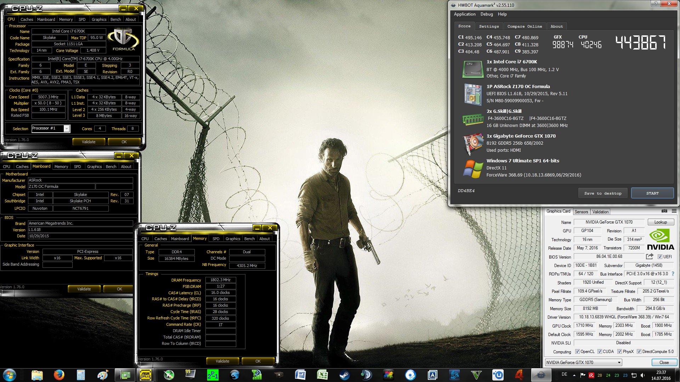Click DRAM Frequency value 1802.3 MHz
The height and width of the screenshot is (382, 680).
coord(220,280)
